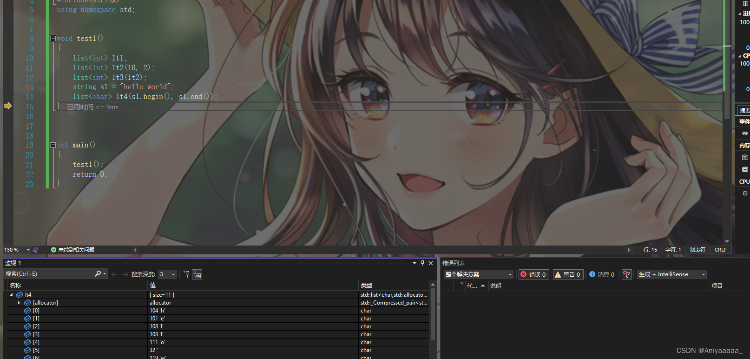
Task: Click the std::list<char,std::allocato... type cell
Action: click(x=394, y=295)
